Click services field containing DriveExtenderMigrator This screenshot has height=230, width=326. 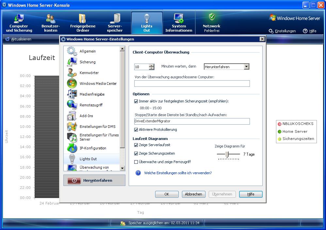tap(192, 121)
